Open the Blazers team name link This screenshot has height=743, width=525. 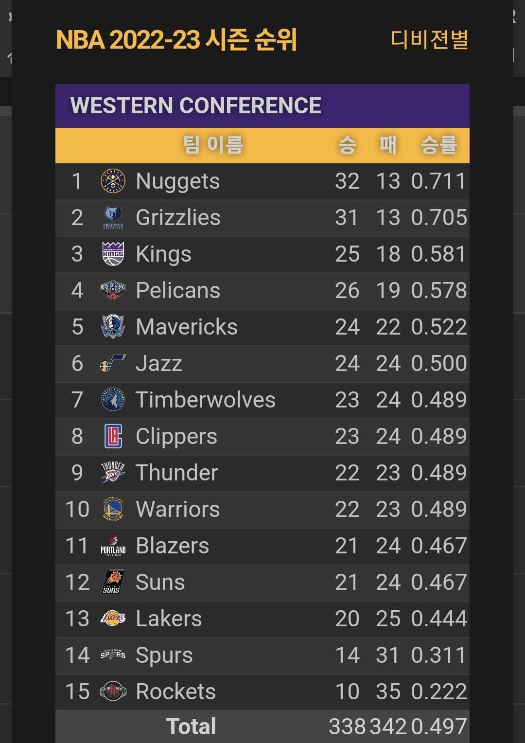pos(172,546)
